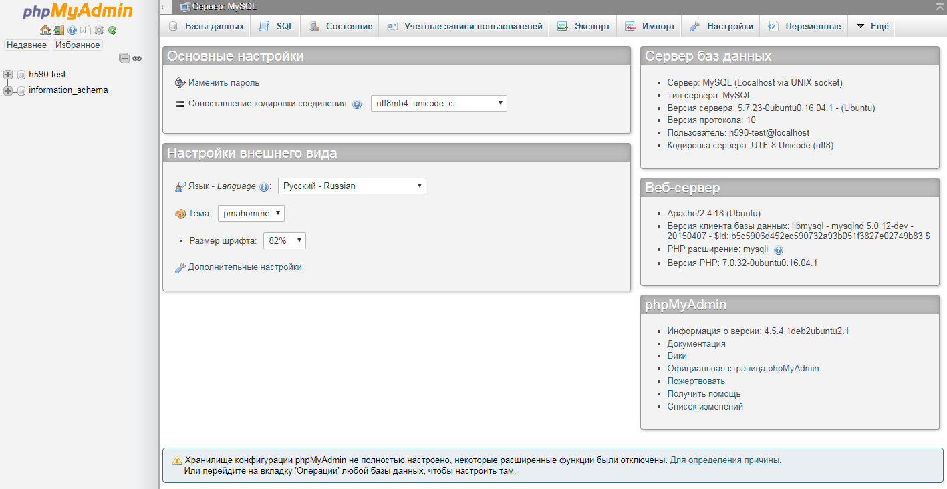Click the Изменить пароль link
This screenshot has height=489, width=947.
[224, 83]
